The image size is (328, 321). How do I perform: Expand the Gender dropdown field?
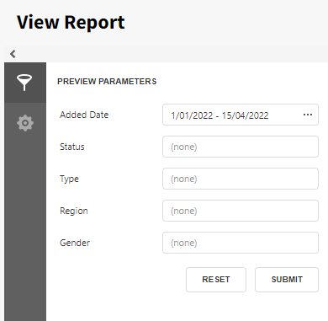point(241,243)
